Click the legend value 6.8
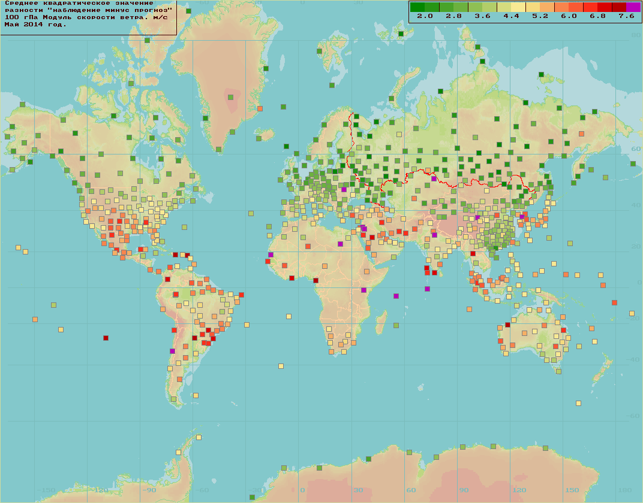This screenshot has width=643, height=503. click(x=597, y=16)
